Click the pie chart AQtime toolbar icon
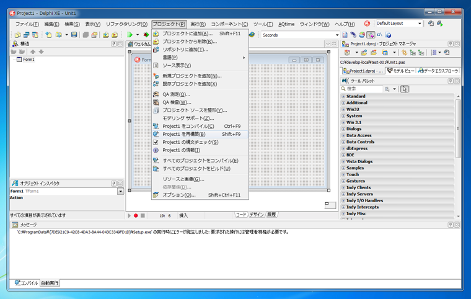Screen dimensions: 471x299 (362, 35)
